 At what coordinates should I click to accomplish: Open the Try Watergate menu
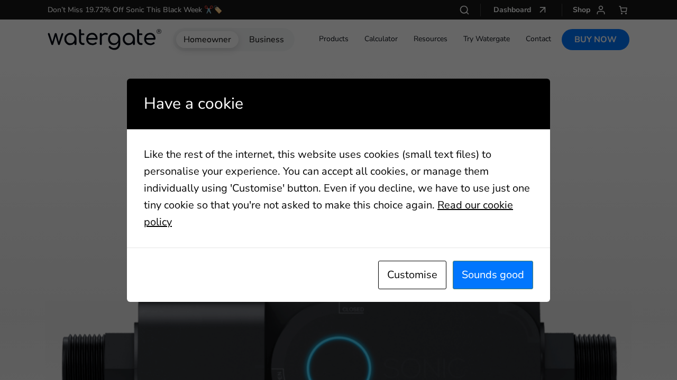[x=486, y=39]
